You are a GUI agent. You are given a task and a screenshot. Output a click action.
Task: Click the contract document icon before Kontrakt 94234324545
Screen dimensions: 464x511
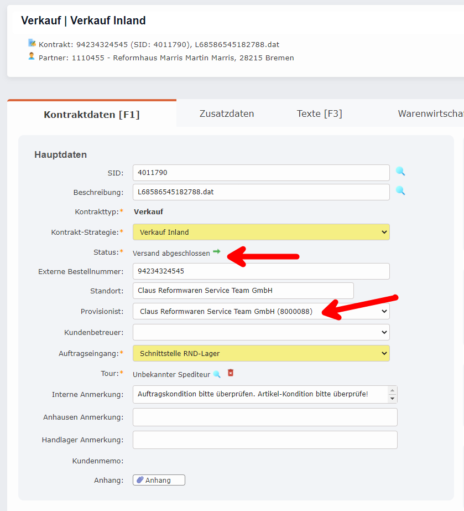tap(32, 44)
